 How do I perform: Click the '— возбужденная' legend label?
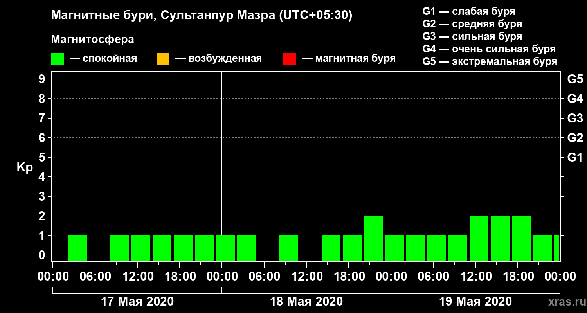pos(218,59)
